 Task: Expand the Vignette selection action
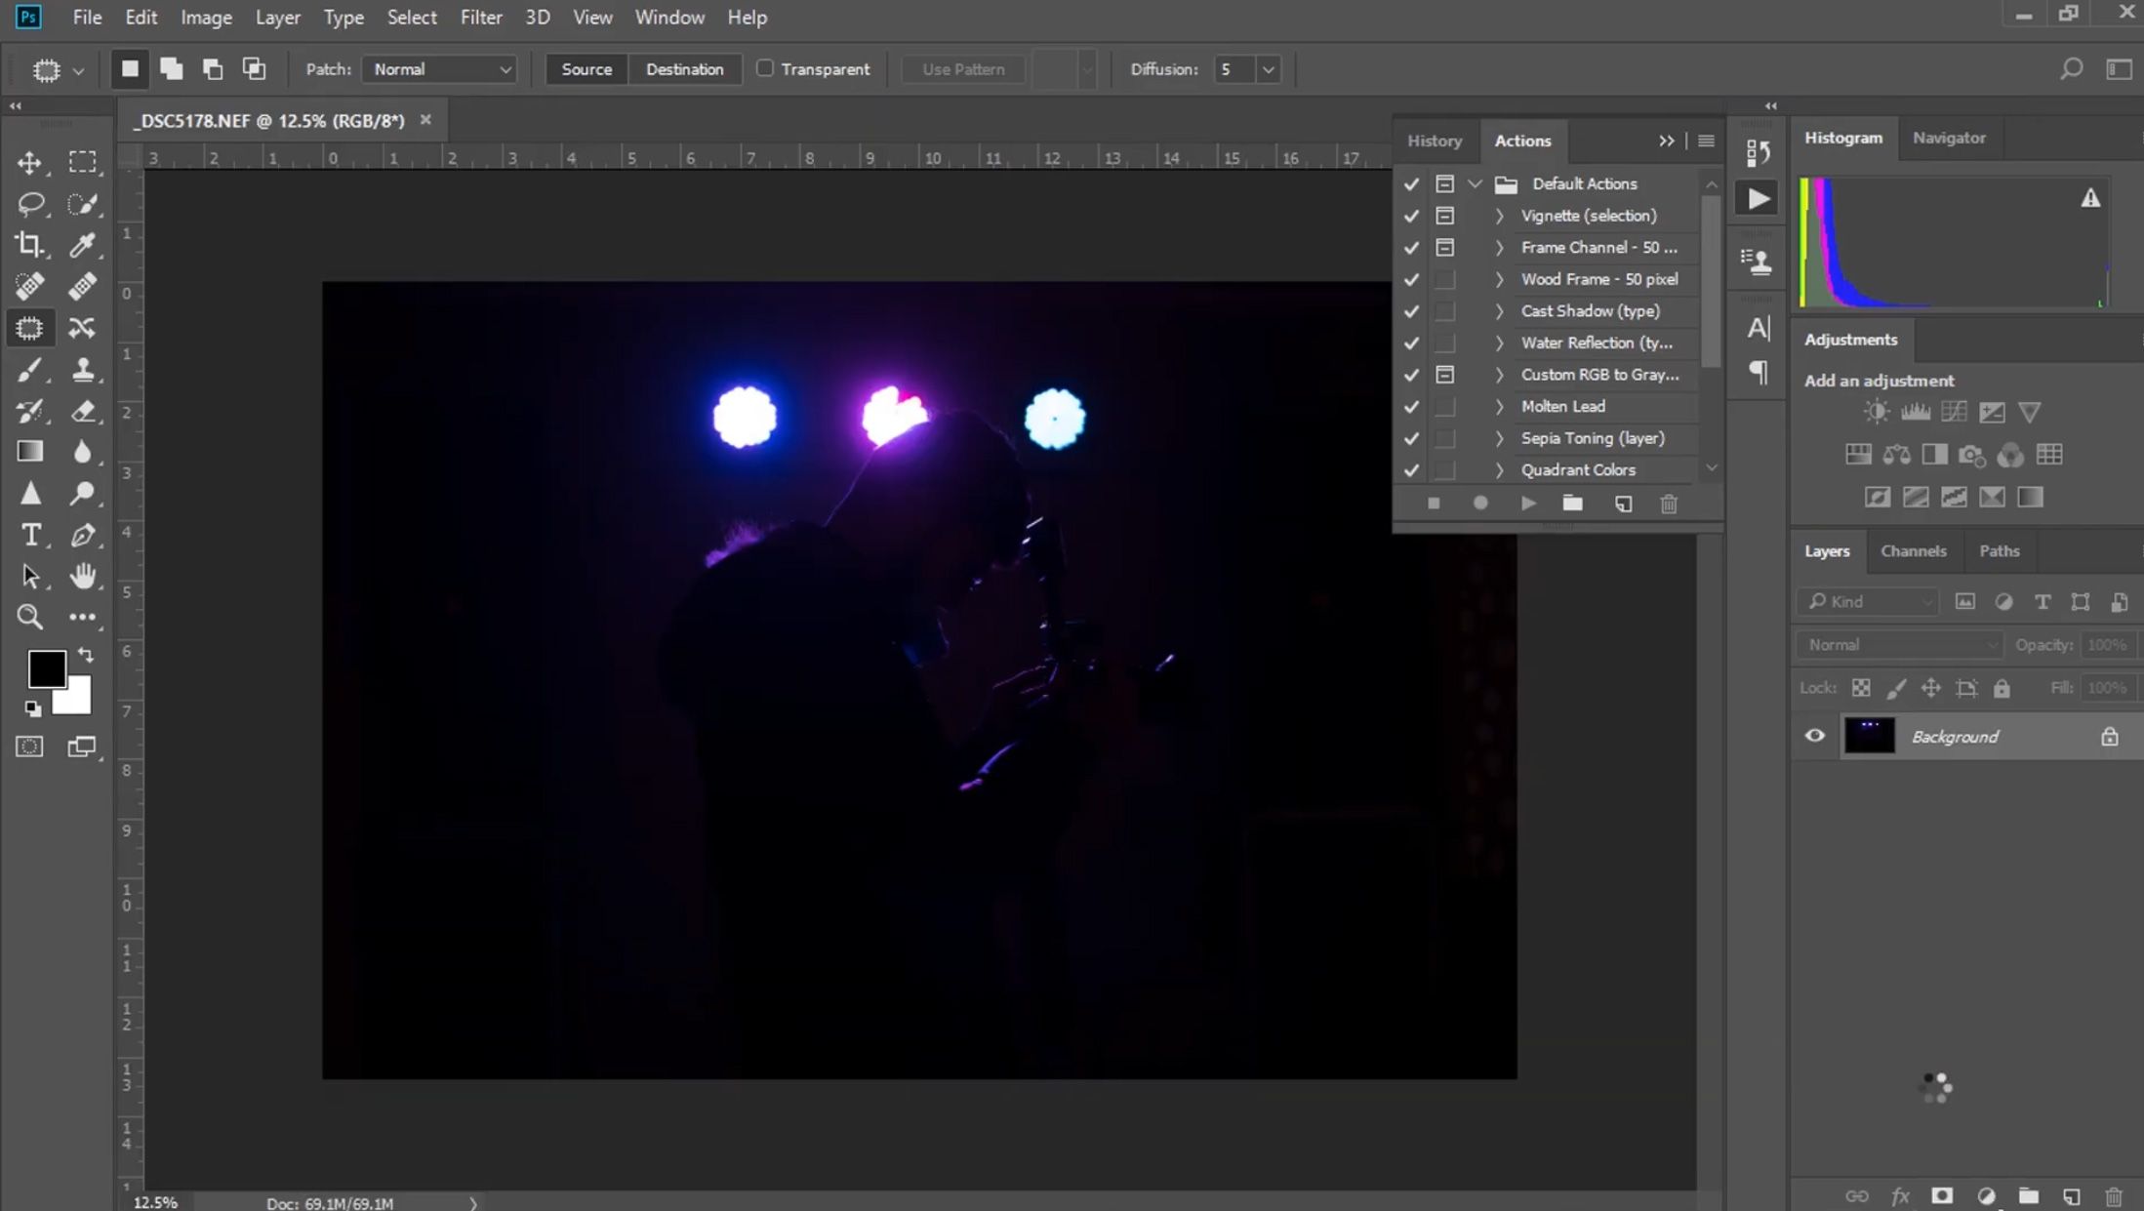(x=1499, y=215)
